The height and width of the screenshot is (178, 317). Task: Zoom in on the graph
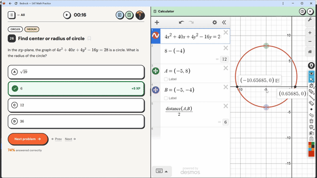(x=310, y=33)
